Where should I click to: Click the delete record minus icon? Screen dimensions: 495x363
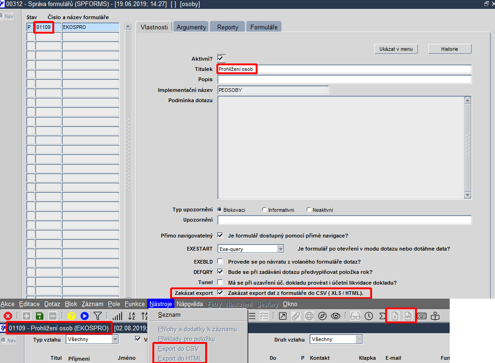pos(53,316)
